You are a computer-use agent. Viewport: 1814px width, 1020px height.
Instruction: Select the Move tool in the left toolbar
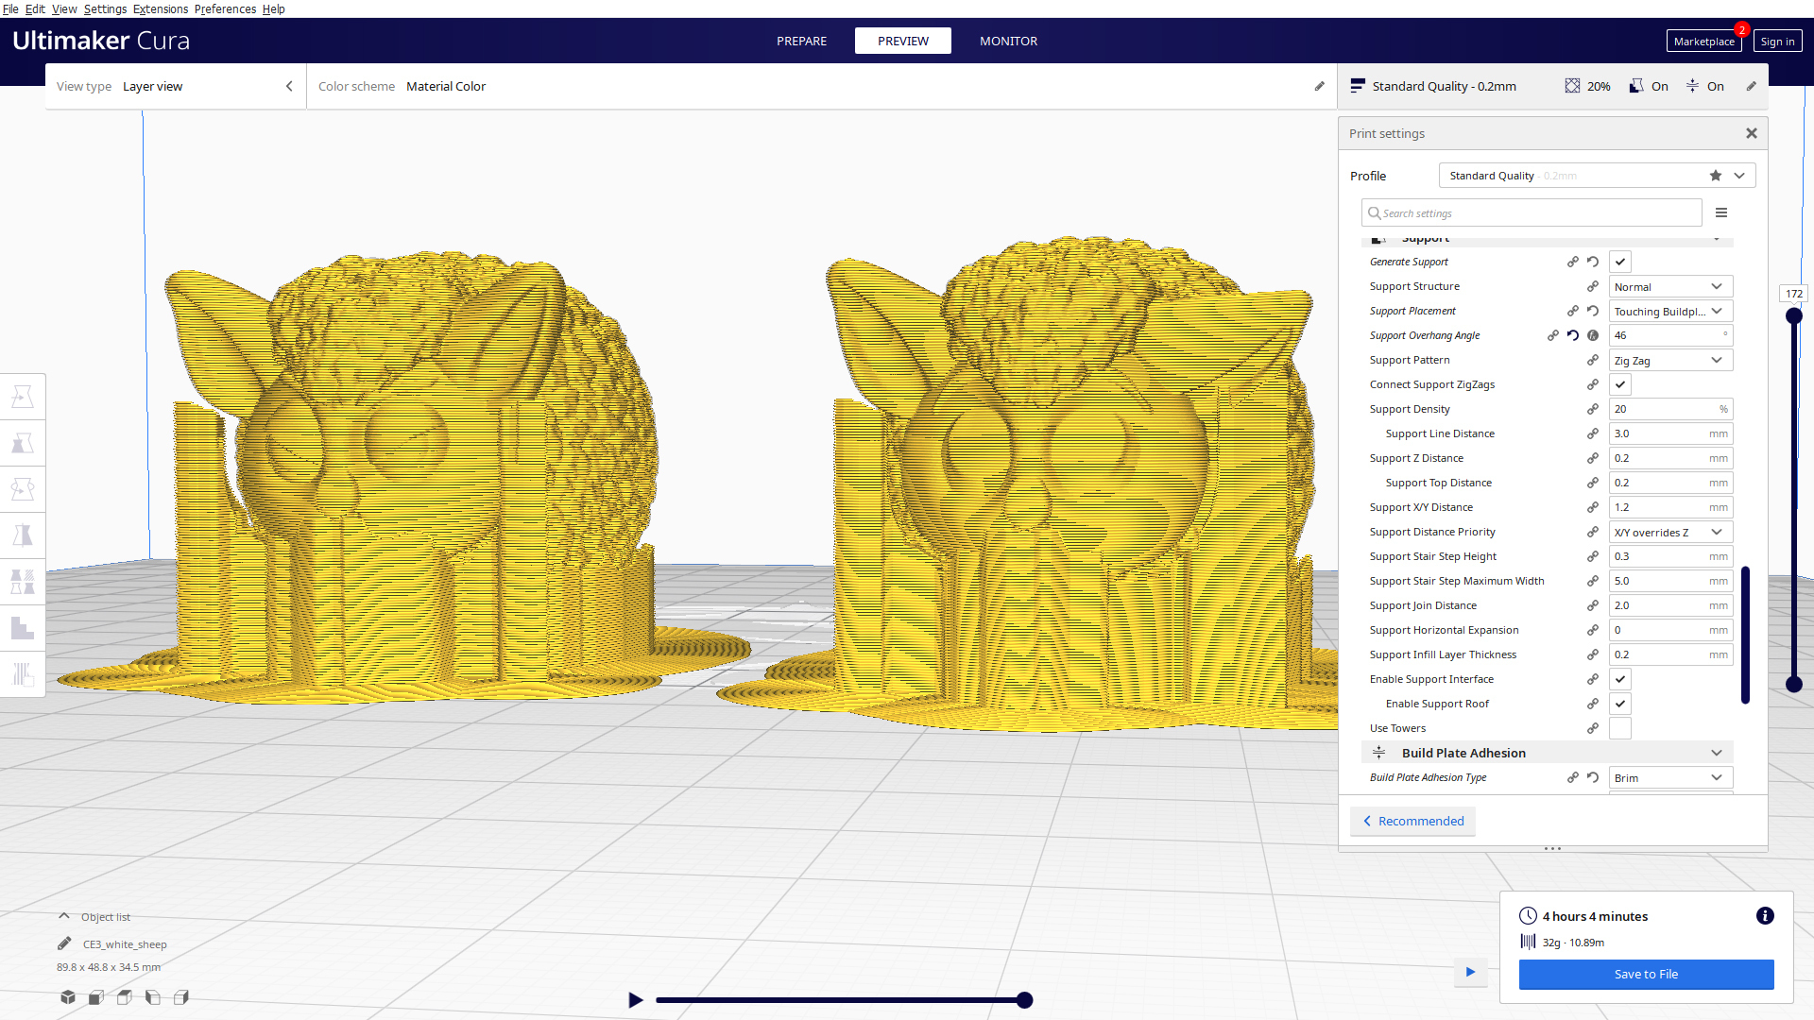point(23,396)
